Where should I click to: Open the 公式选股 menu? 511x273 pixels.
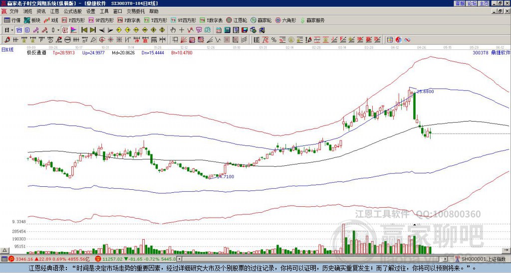click(72, 11)
